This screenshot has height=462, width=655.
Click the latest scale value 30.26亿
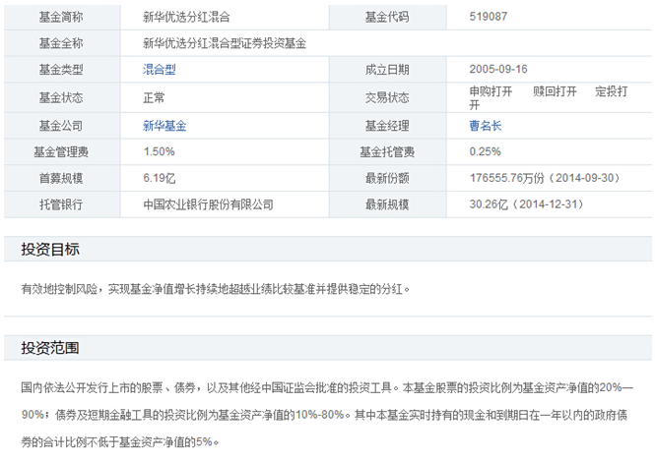[x=489, y=204]
